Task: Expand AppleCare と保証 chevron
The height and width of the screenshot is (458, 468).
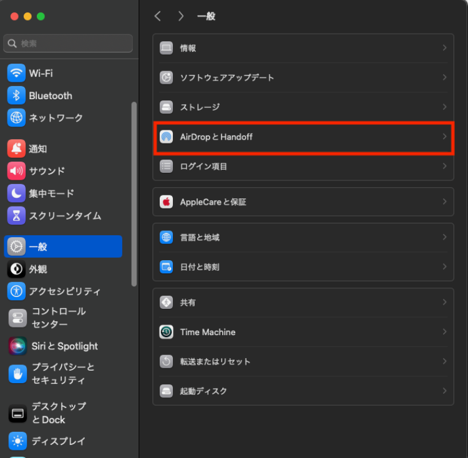Action: click(444, 202)
